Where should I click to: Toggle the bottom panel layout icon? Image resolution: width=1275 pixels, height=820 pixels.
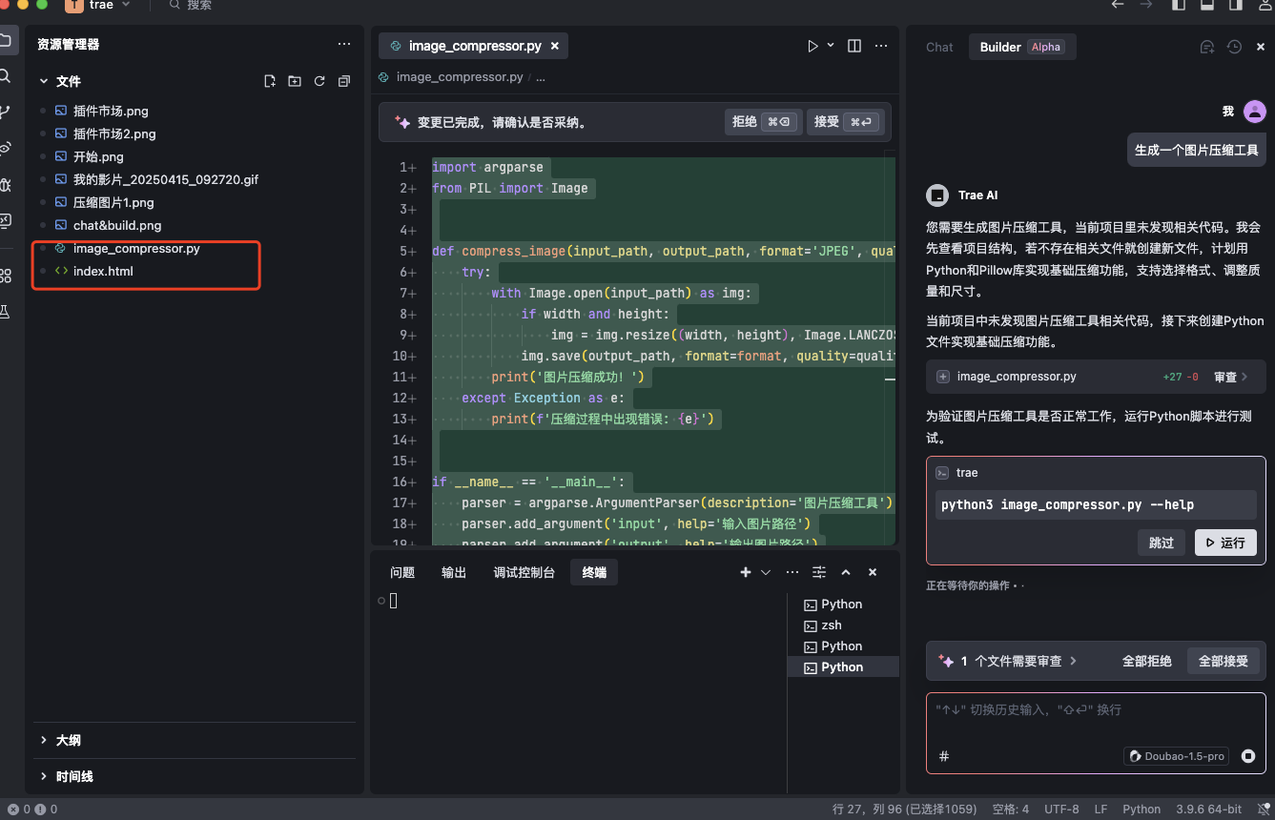(1206, 5)
